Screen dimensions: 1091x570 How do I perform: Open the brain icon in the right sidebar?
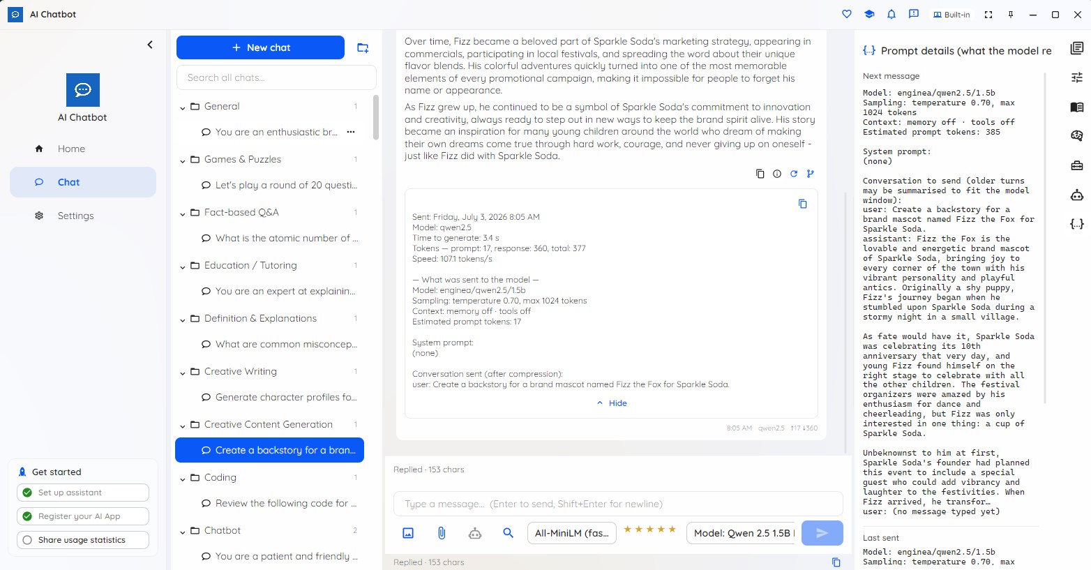point(1077,136)
